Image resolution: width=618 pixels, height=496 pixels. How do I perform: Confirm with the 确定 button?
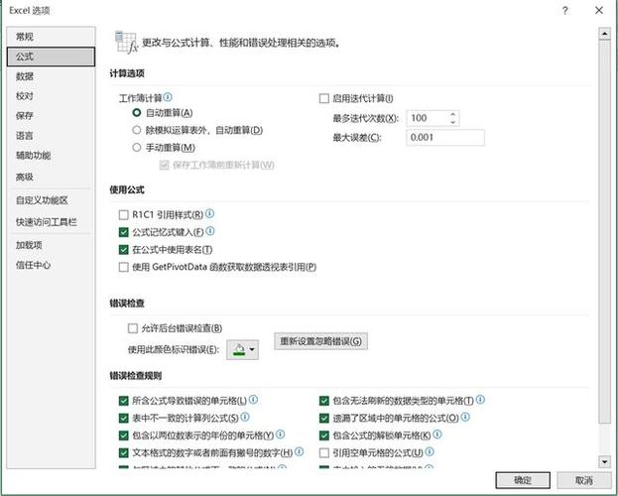pos(523,480)
